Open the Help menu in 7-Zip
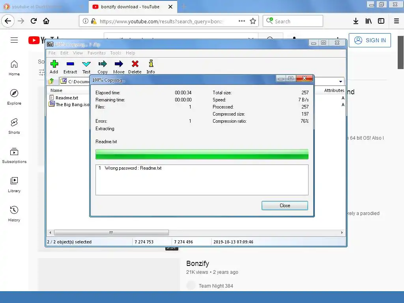The width and height of the screenshot is (404, 303). click(130, 53)
